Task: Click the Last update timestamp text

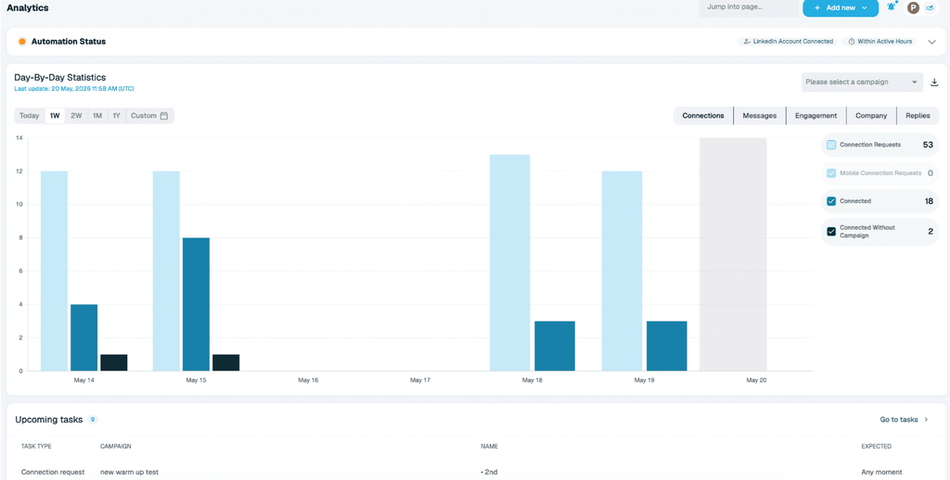Action: (x=74, y=89)
